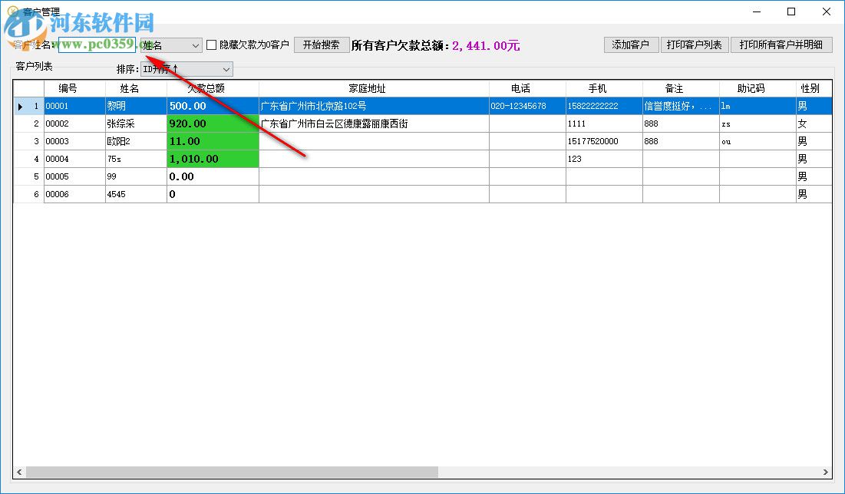Click the address cell 广东省广州市白云区德康露丽康西街

tap(374, 124)
